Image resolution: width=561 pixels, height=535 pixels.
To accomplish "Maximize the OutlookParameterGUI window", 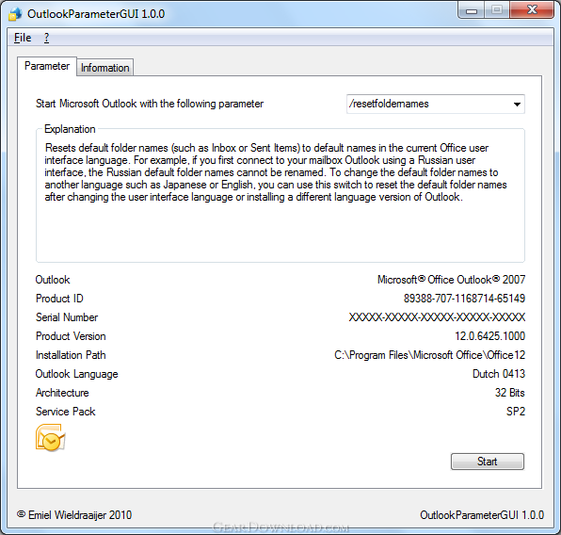I will 497,10.
